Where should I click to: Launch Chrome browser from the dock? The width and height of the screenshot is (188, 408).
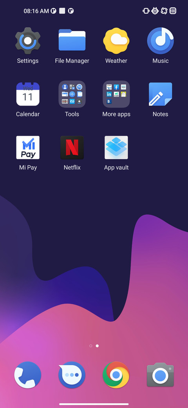click(116, 375)
